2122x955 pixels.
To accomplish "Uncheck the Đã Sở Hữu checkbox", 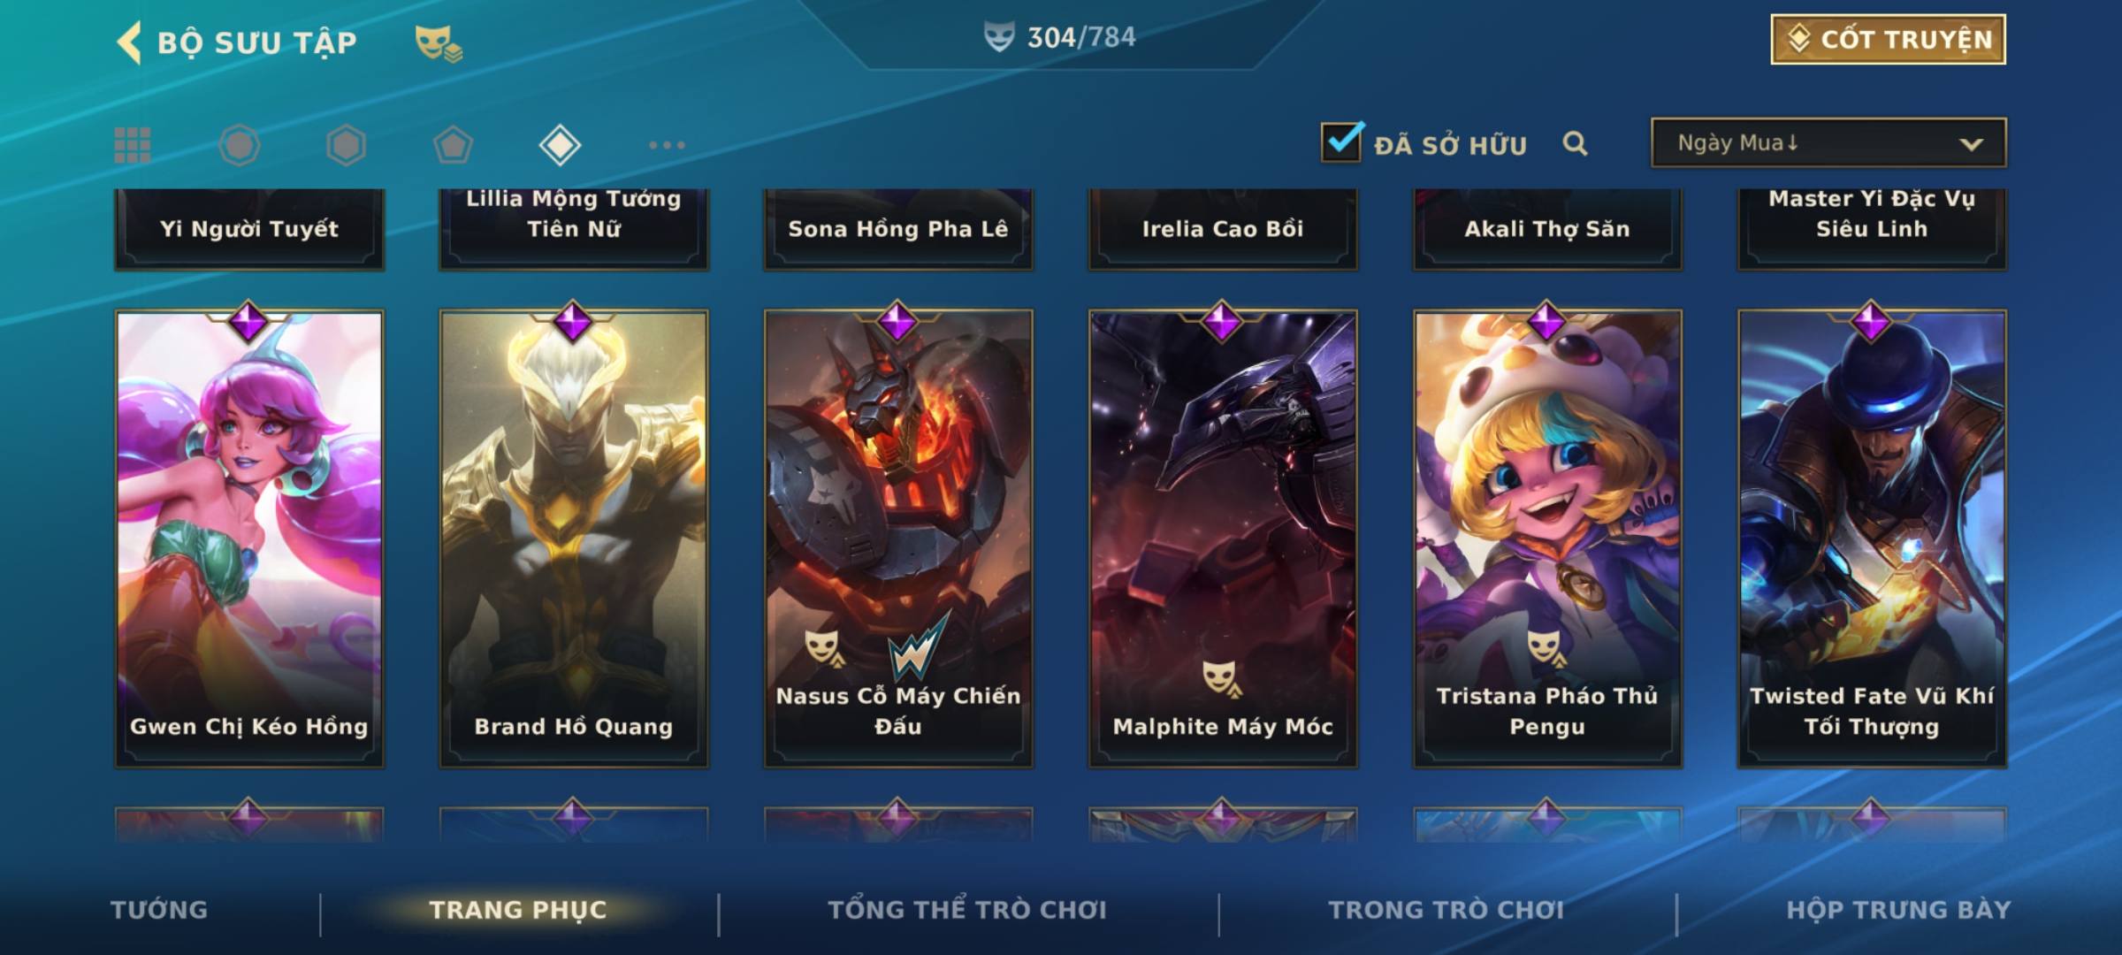I will click(1341, 141).
